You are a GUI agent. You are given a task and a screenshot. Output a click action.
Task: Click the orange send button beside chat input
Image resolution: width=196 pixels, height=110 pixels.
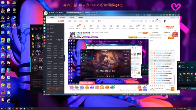[173, 89]
